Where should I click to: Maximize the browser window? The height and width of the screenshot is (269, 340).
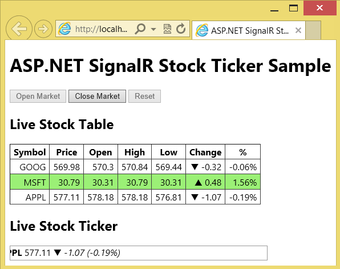(x=293, y=8)
